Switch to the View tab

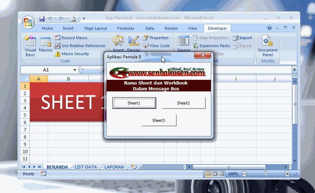click(x=192, y=28)
